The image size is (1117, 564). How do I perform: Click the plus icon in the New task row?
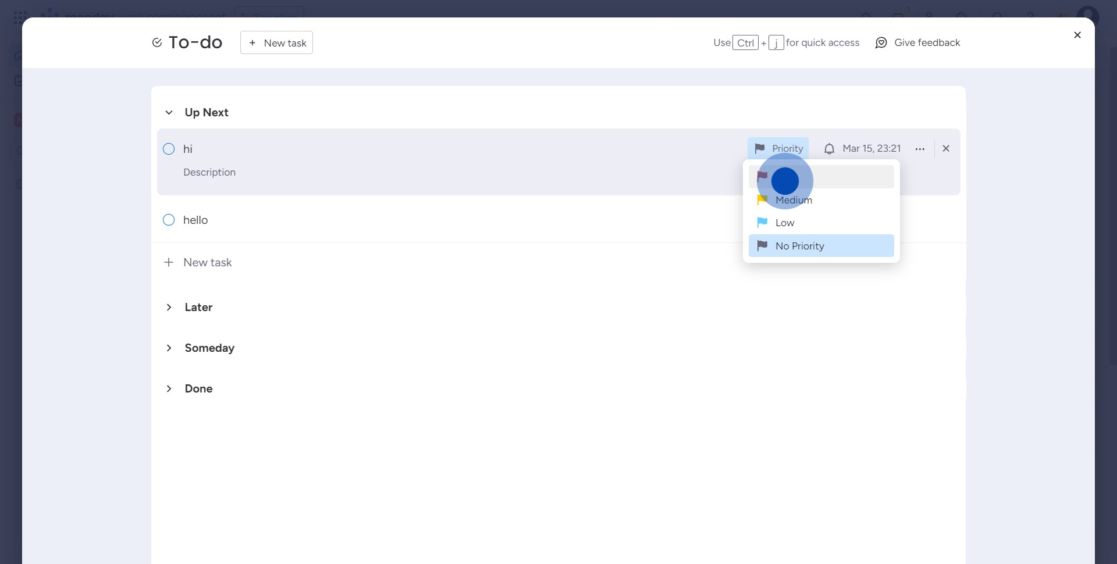pos(169,262)
